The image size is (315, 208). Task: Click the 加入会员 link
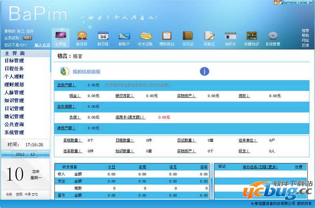42,45
